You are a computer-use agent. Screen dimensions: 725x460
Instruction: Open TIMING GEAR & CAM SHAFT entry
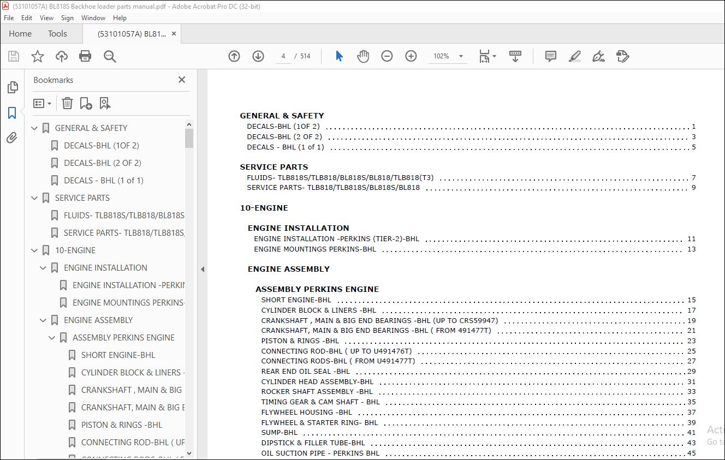[320, 402]
